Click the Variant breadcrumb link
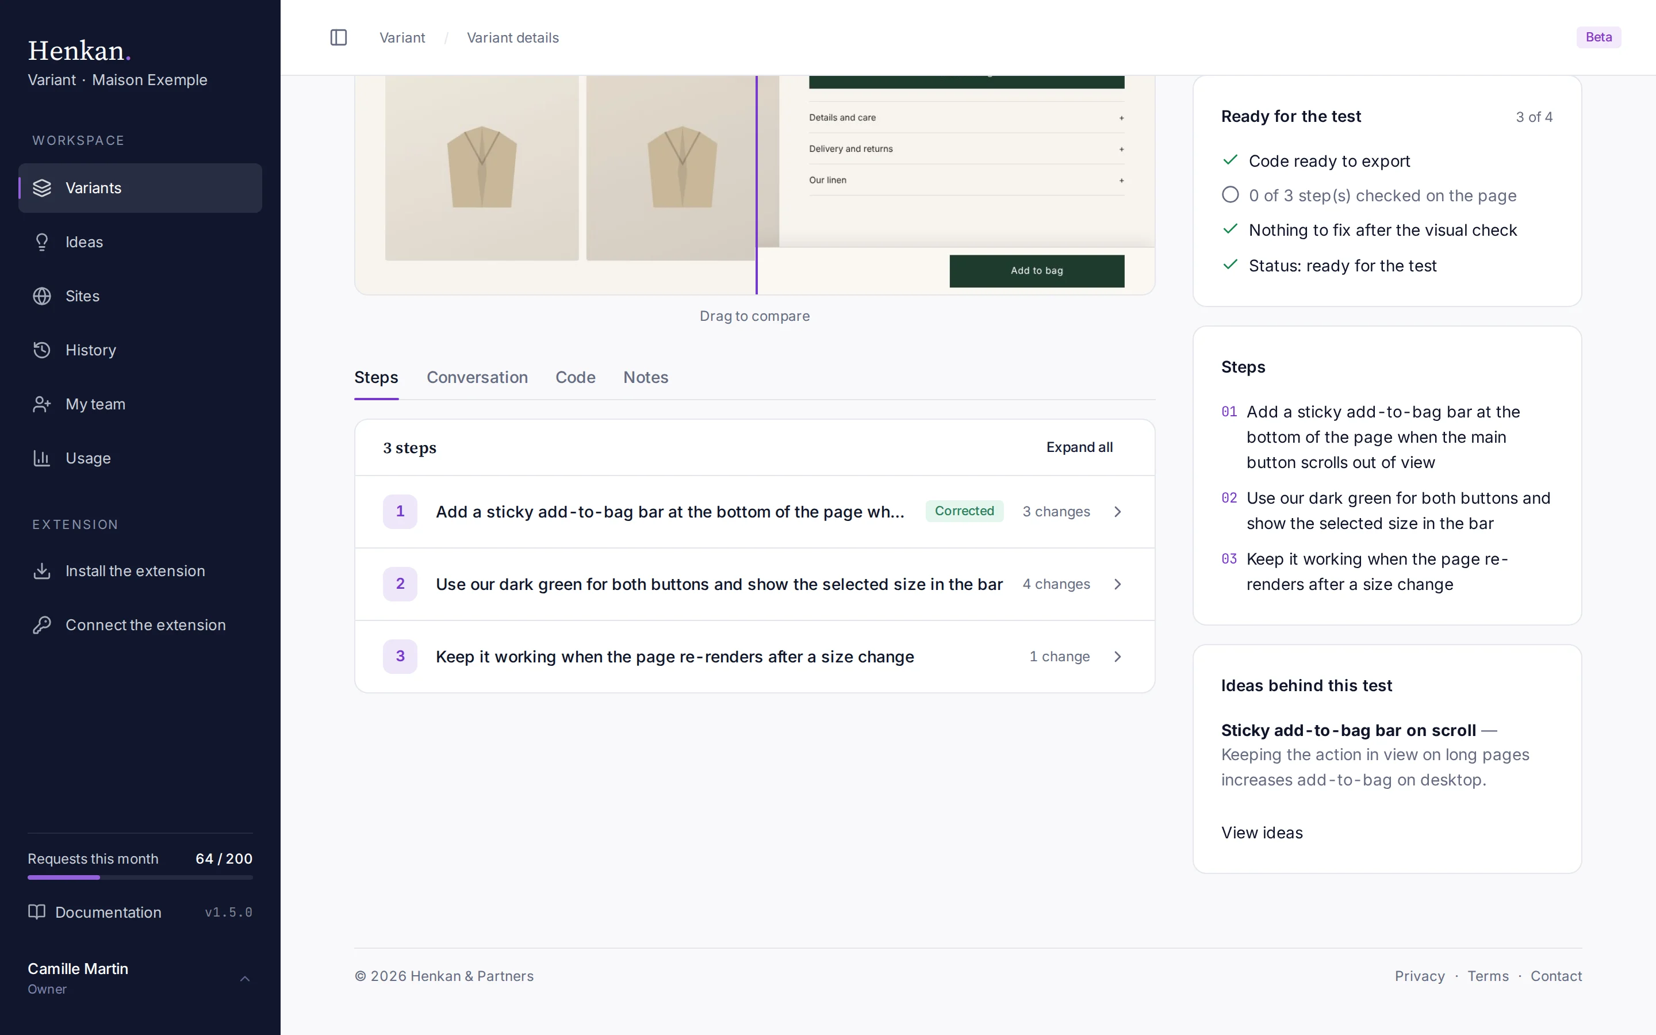 click(402, 37)
